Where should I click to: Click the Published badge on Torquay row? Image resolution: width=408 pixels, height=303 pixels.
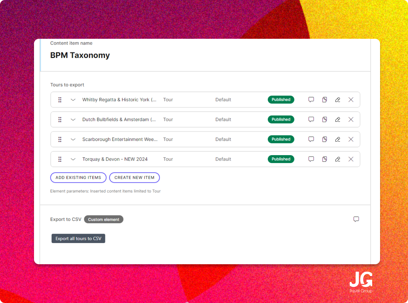coord(281,159)
